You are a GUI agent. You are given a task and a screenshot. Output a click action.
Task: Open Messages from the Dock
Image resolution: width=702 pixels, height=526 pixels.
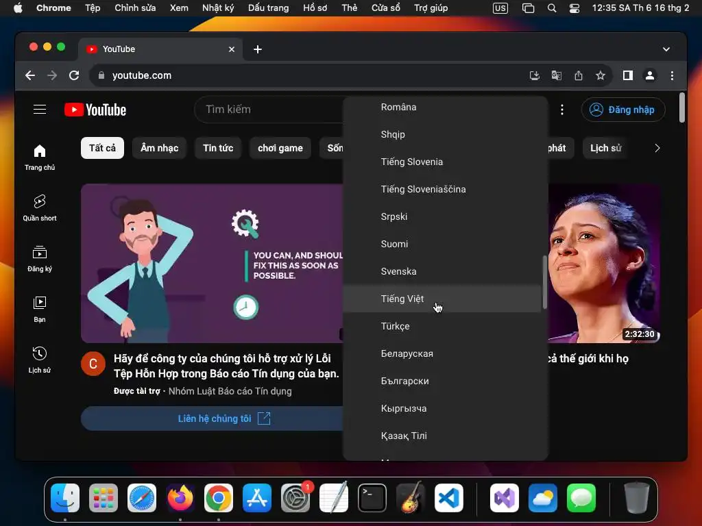581,498
